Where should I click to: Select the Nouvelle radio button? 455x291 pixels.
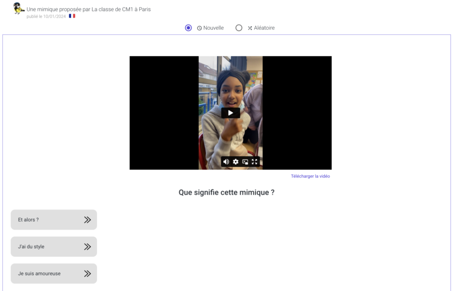188,28
